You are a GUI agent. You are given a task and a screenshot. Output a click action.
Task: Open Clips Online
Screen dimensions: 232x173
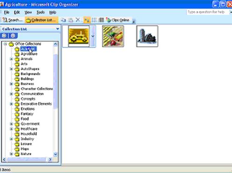[118, 20]
